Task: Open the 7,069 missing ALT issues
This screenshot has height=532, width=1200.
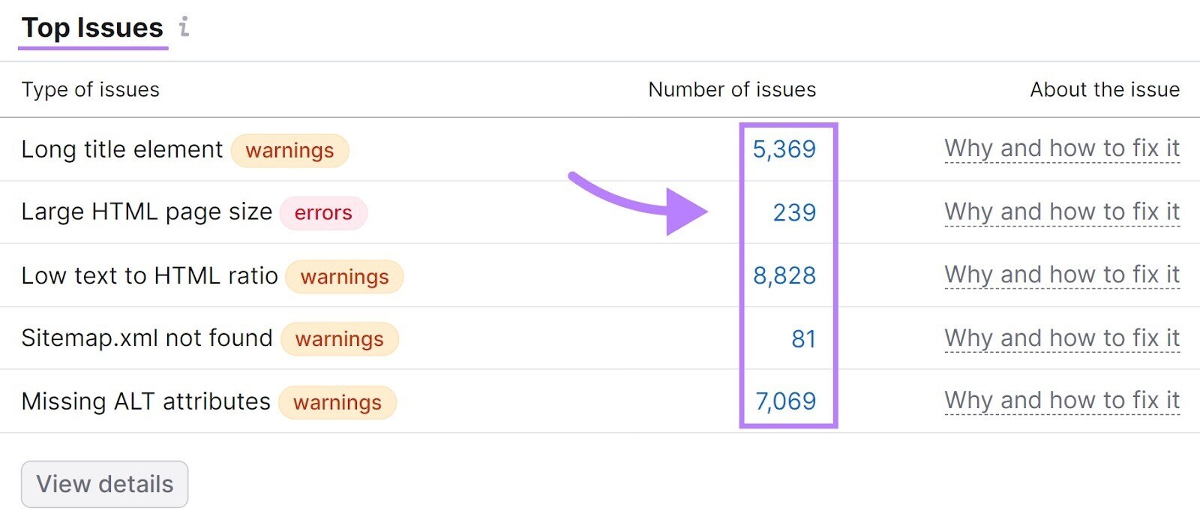Action: coord(785,401)
